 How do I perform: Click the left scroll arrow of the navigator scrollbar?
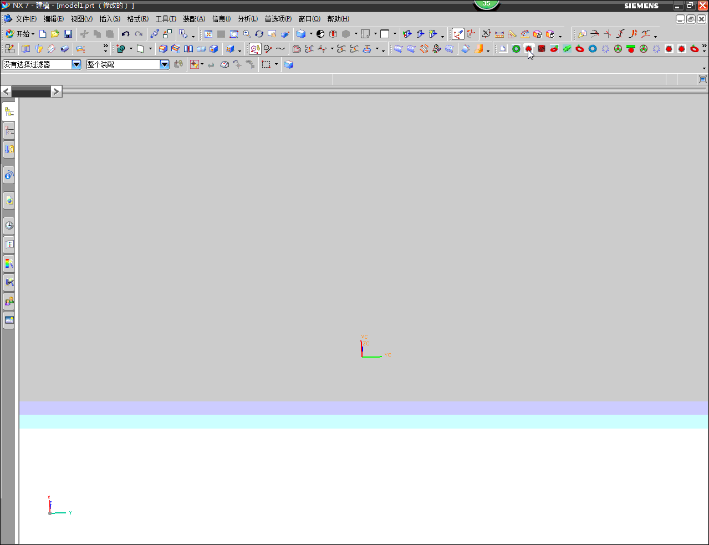6,91
